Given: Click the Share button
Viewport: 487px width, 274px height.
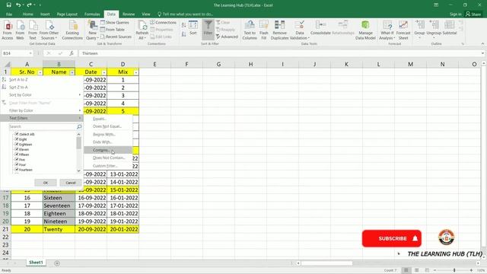Looking at the screenshot, I should tap(473, 14).
